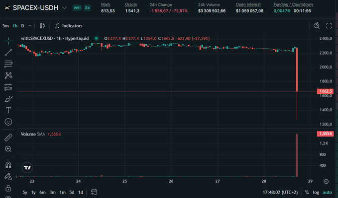Open the Indicators dialog

pyautogui.click(x=69, y=26)
